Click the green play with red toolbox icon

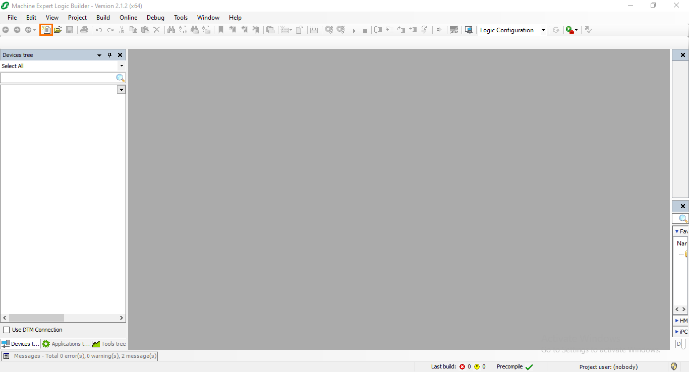coord(569,30)
